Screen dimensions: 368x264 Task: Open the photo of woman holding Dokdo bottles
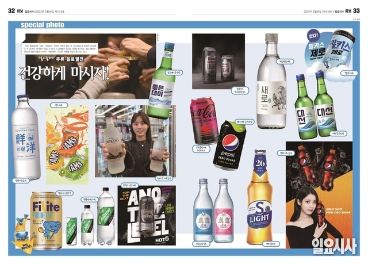point(136,141)
